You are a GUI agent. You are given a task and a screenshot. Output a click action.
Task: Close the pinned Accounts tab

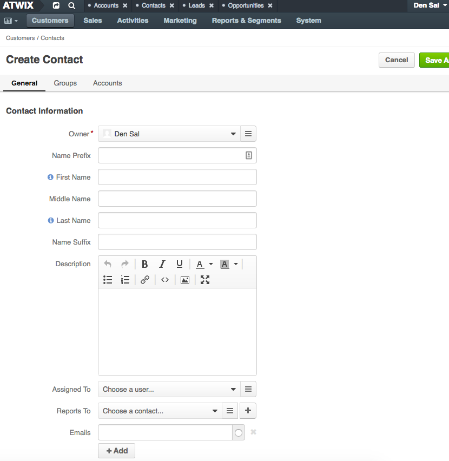[125, 5]
